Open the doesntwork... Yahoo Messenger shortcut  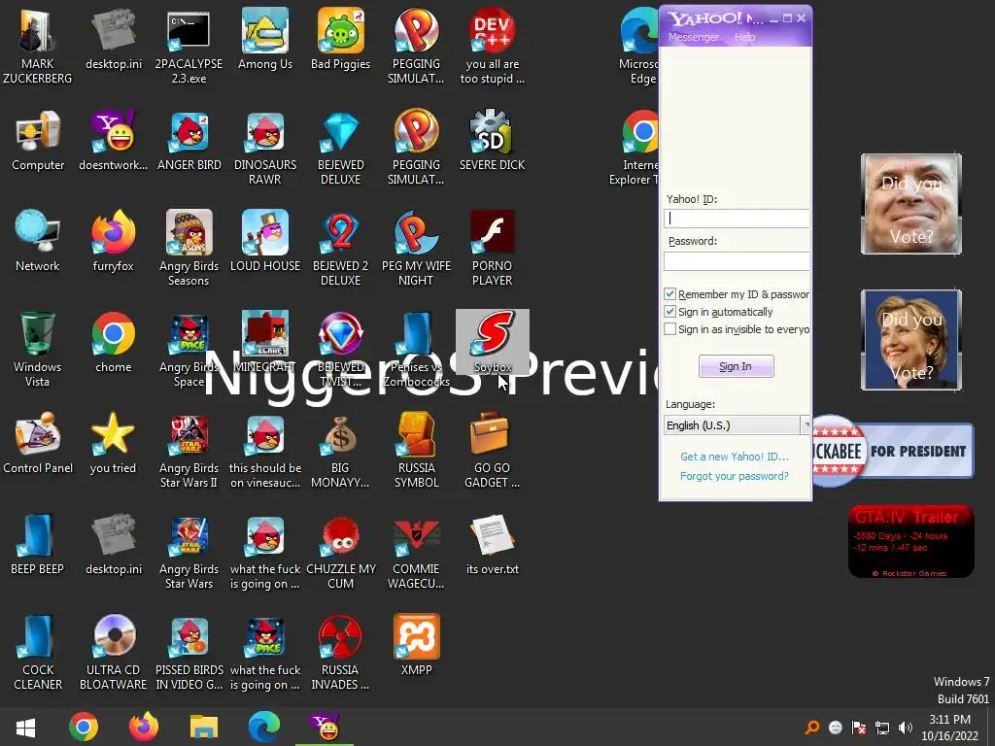114,140
